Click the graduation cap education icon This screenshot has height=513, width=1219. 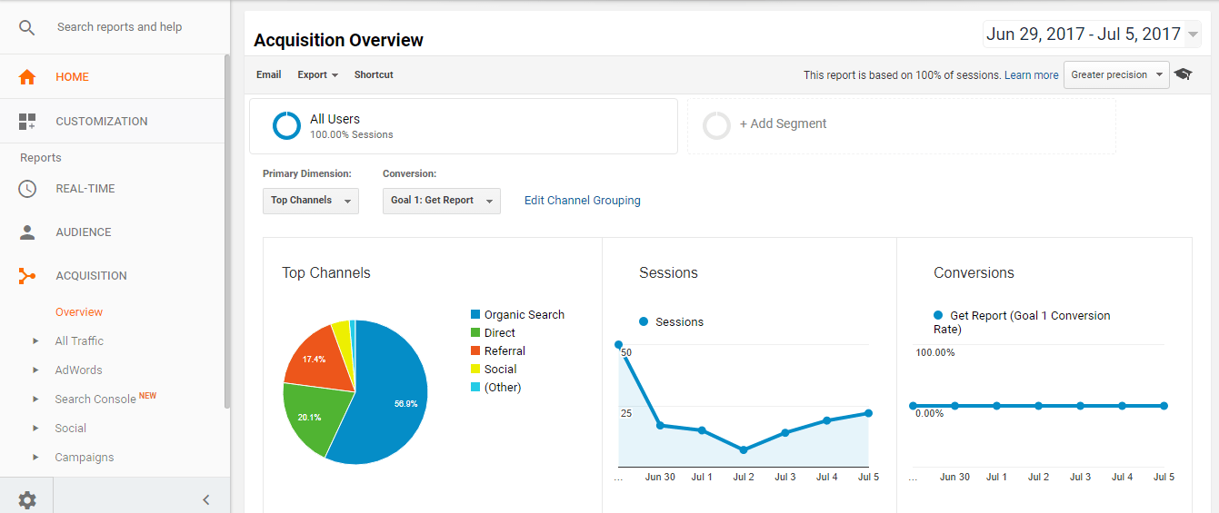click(x=1183, y=74)
